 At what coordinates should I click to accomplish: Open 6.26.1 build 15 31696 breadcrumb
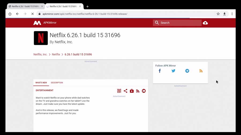coord(78,54)
